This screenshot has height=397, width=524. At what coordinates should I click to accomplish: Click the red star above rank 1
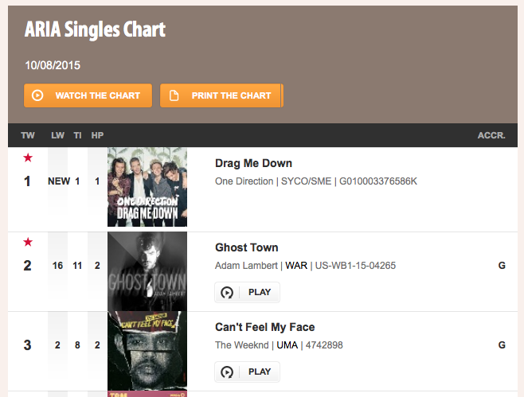(x=28, y=158)
